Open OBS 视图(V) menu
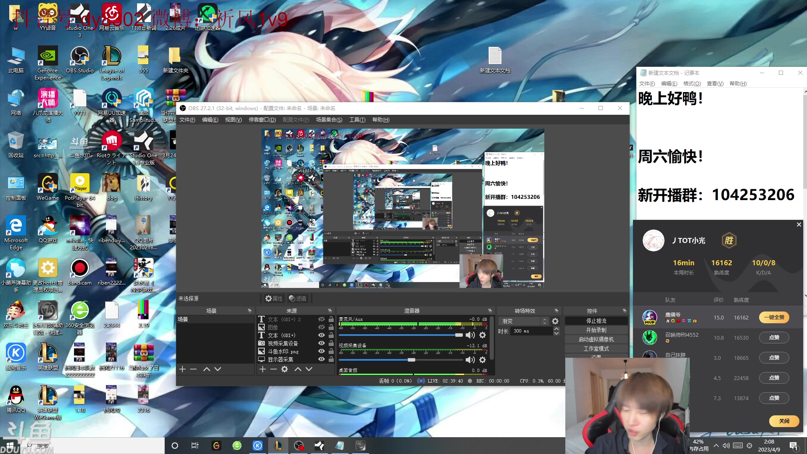Screen dimensions: 807x454 point(233,120)
